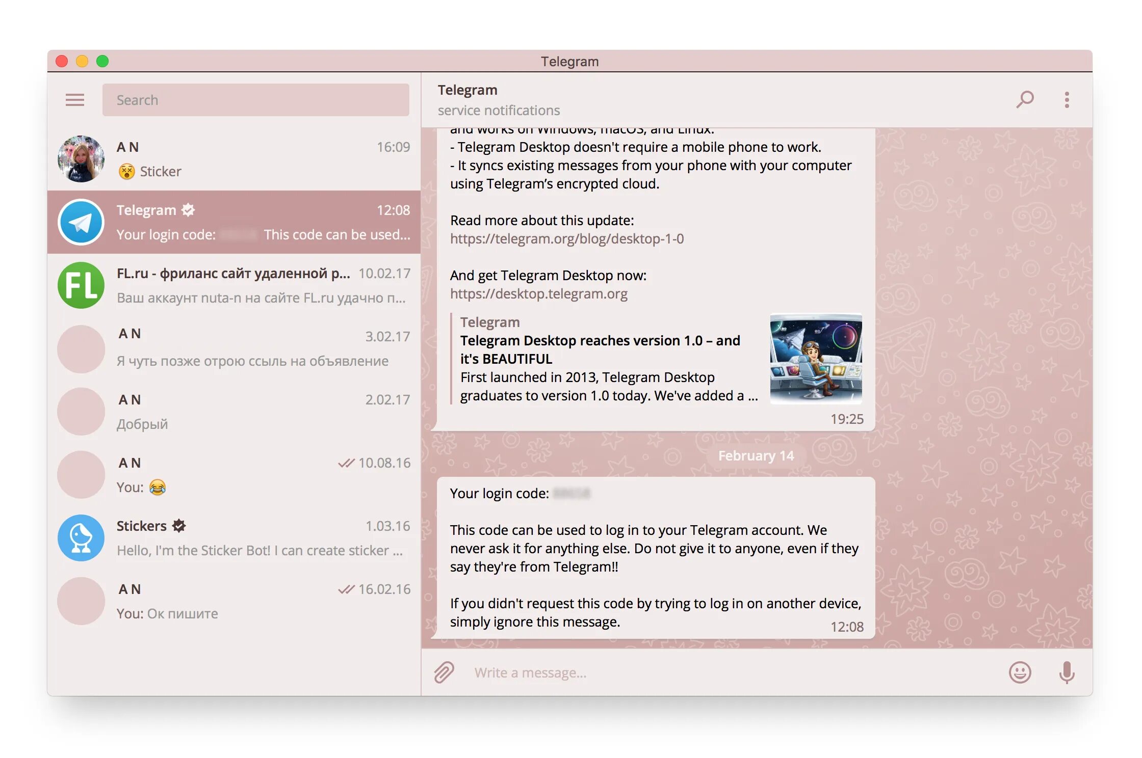Click the Stickers bot avatar icon
1142x758 pixels.
tap(81, 538)
